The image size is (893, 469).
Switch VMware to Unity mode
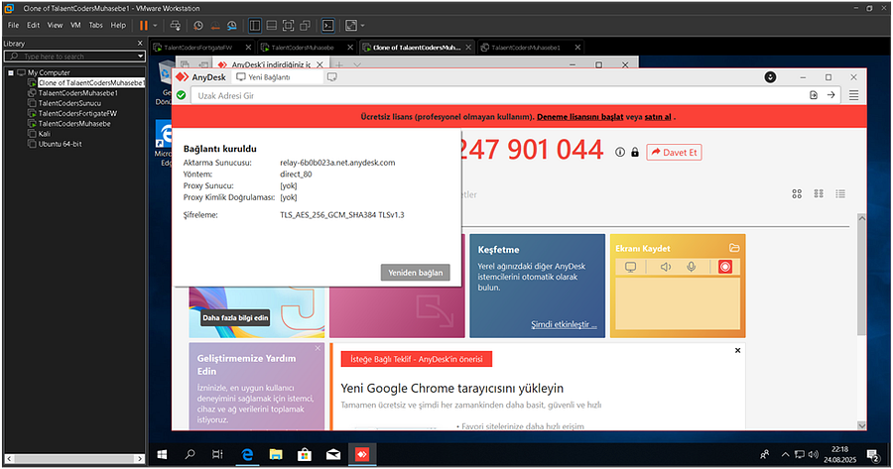click(x=306, y=26)
